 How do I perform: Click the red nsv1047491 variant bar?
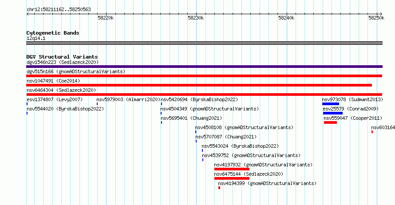[199, 85]
